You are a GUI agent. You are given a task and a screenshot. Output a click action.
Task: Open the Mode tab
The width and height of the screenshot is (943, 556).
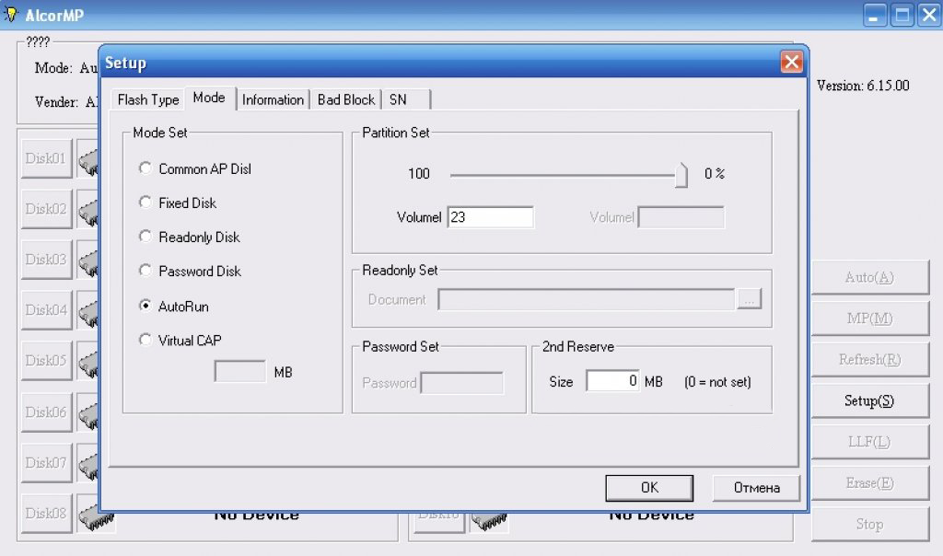coord(209,98)
